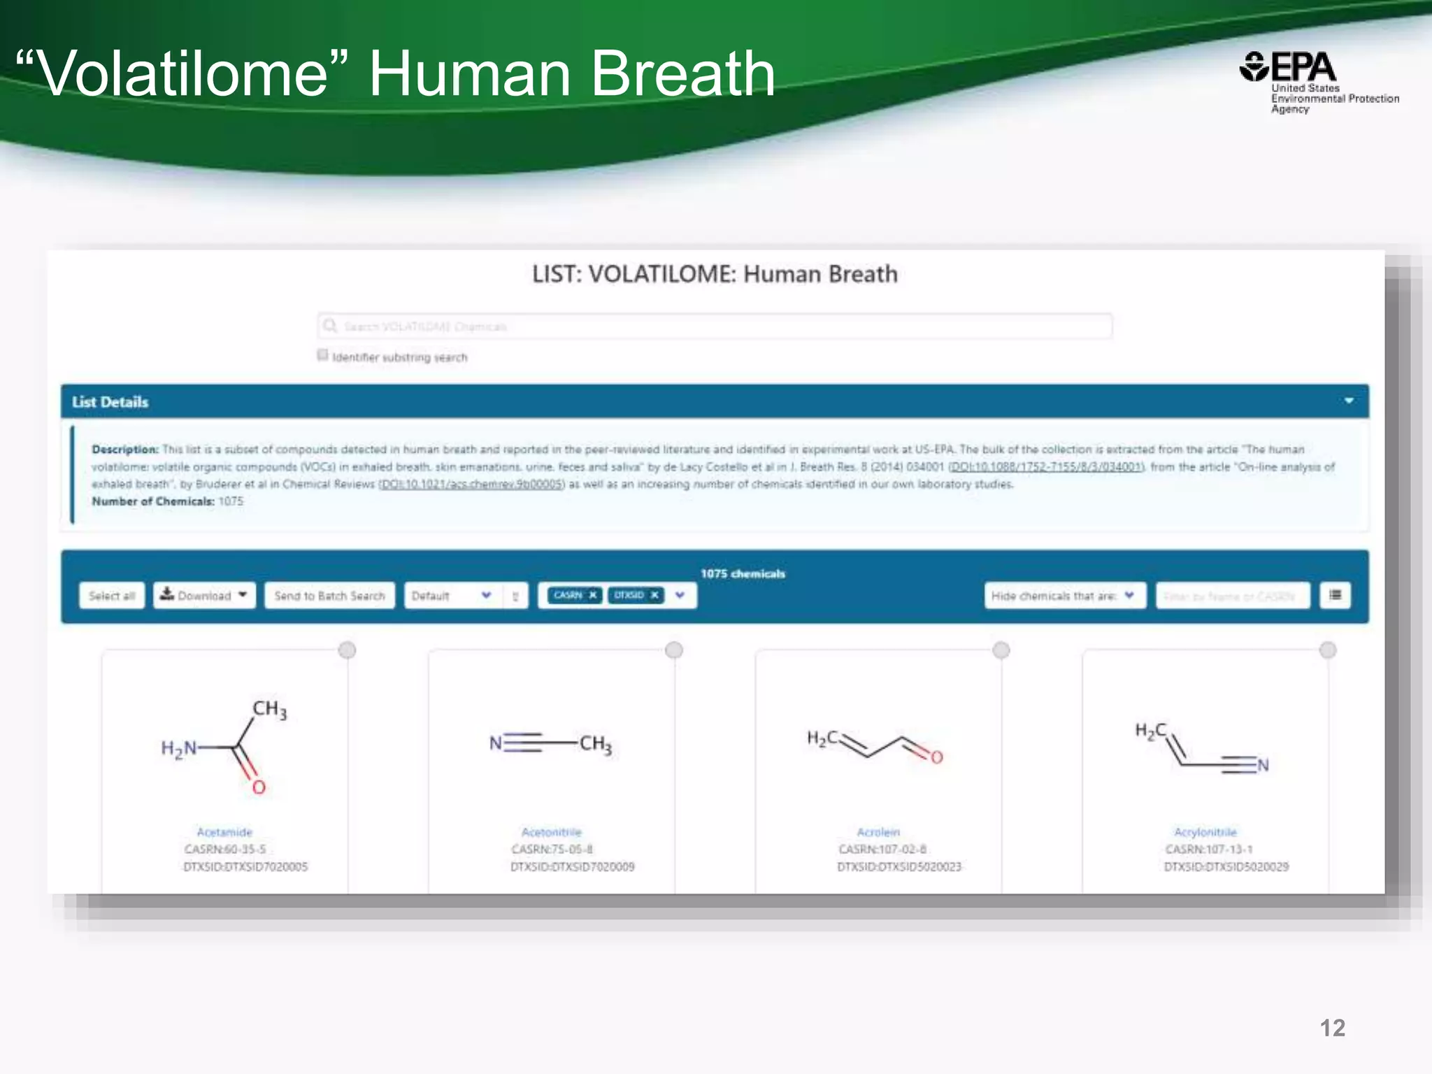Viewport: 1432px width, 1074px height.
Task: Open the Acetonitrile chemical link
Action: click(x=552, y=832)
